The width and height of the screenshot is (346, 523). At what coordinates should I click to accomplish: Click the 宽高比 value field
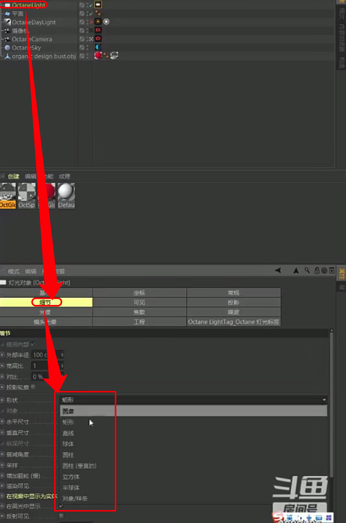47,366
